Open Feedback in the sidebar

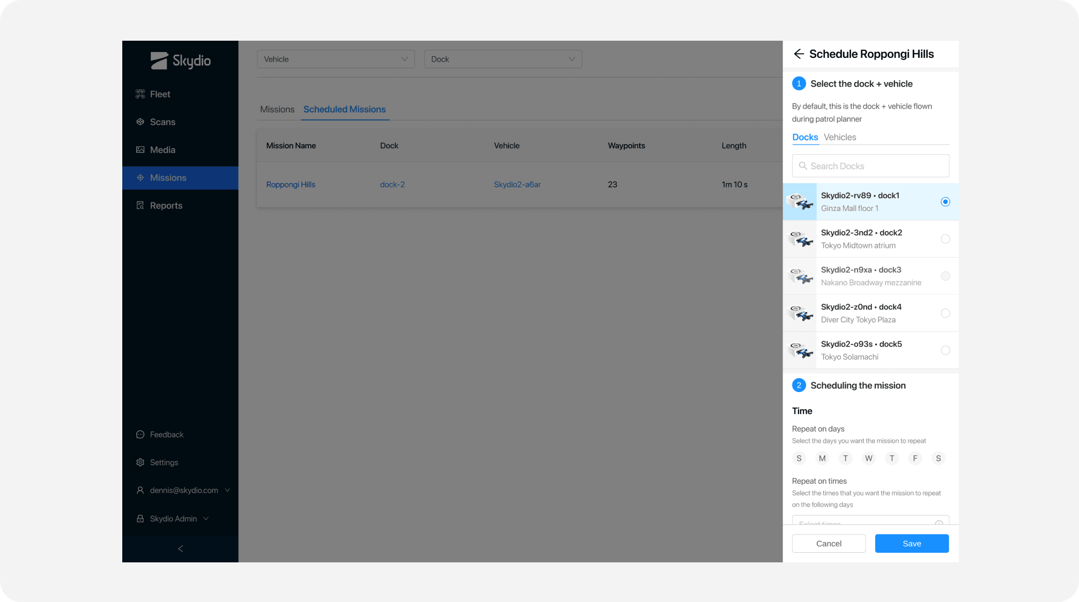point(180,434)
